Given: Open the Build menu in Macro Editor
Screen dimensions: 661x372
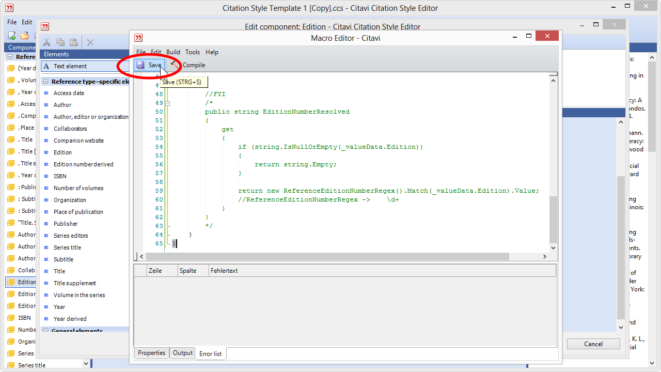Looking at the screenshot, I should tap(173, 52).
